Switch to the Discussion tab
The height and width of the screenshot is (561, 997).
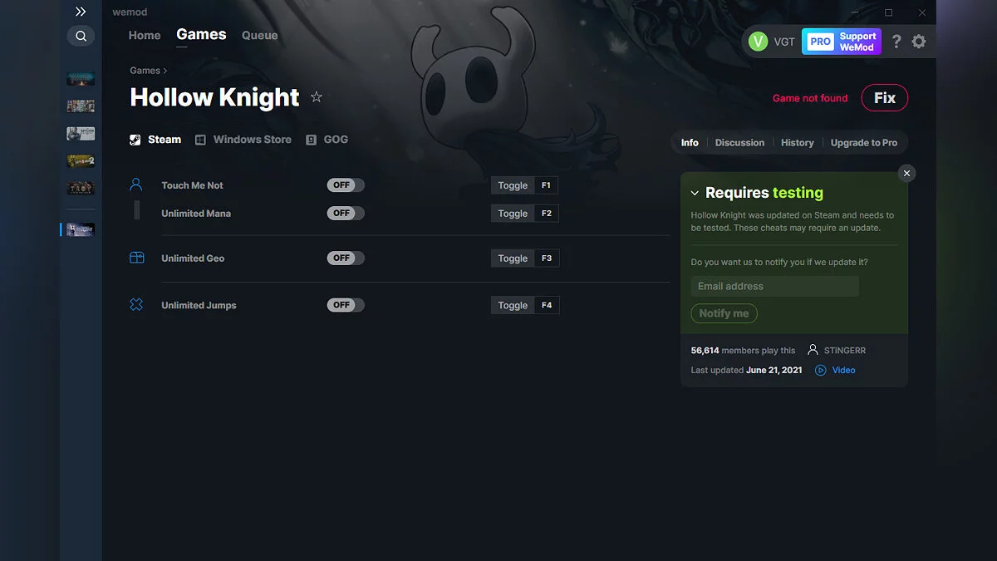[x=739, y=142]
